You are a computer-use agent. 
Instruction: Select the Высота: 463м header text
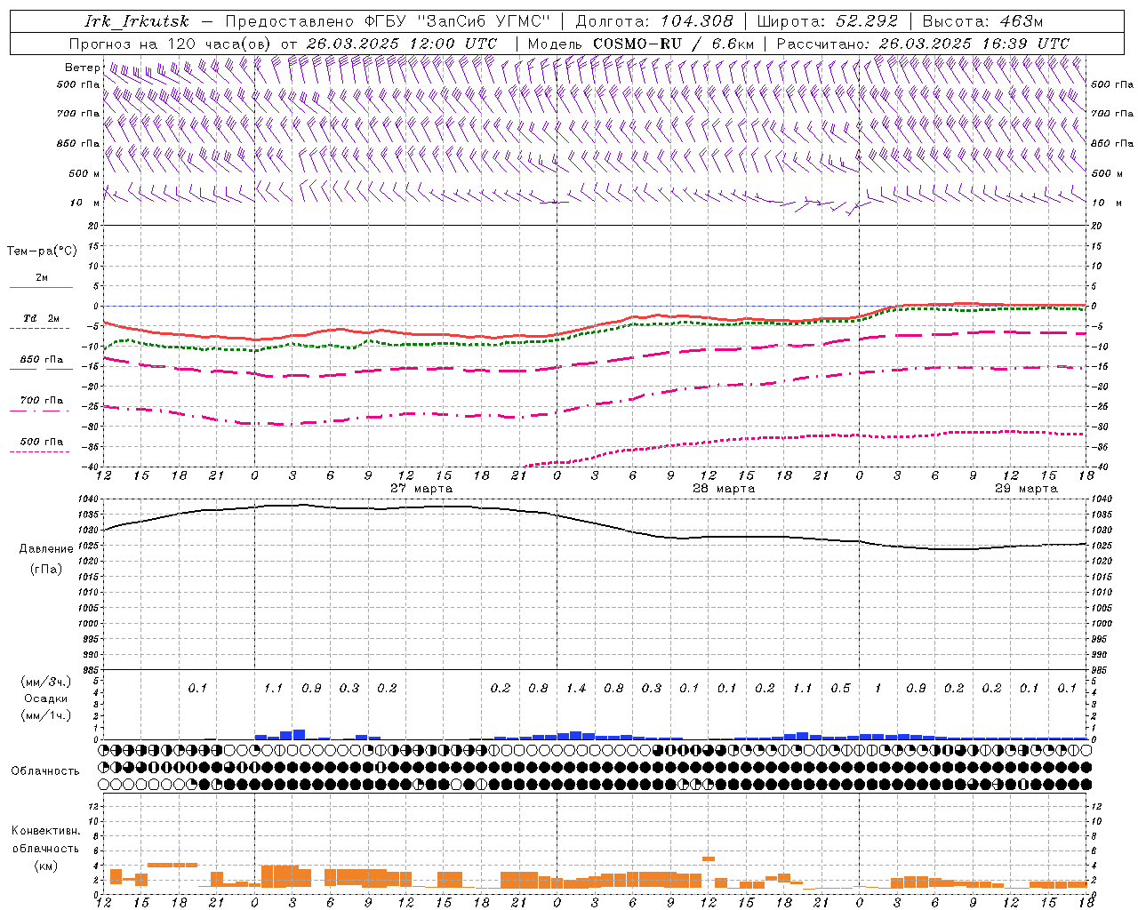[982, 21]
